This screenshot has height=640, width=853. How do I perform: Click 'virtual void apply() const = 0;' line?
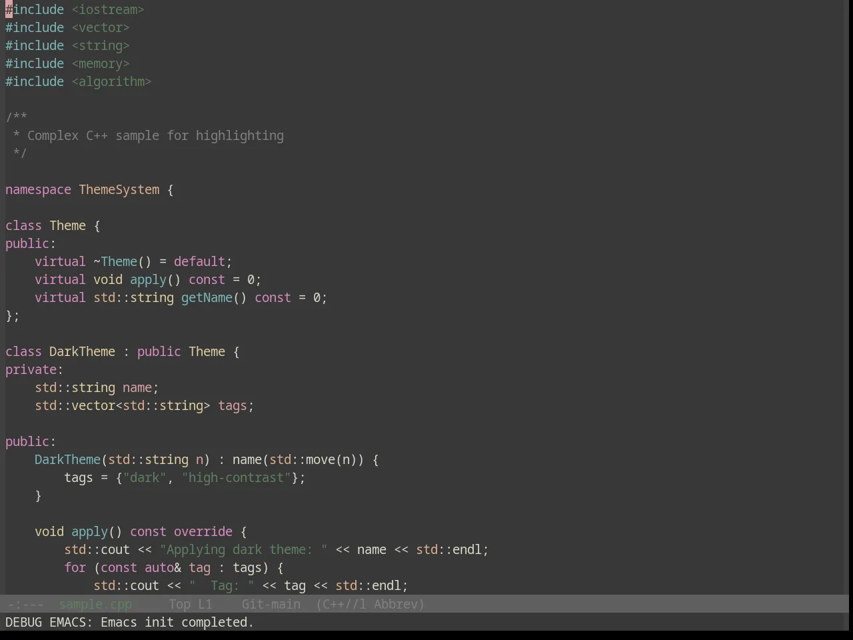(148, 279)
